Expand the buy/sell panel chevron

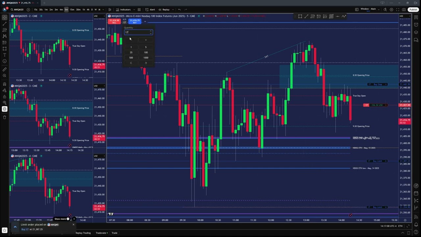145,21
